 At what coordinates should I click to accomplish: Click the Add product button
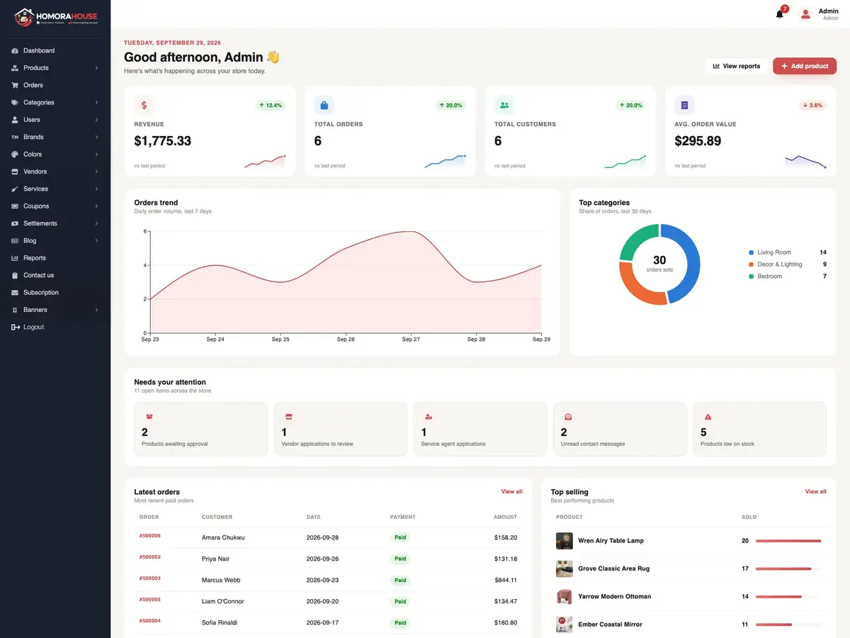point(805,66)
